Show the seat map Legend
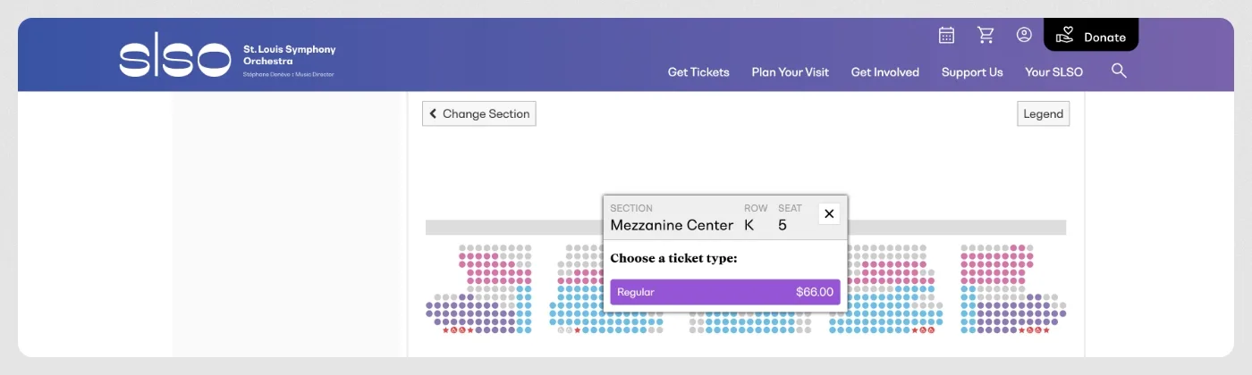1252x375 pixels. (x=1043, y=113)
